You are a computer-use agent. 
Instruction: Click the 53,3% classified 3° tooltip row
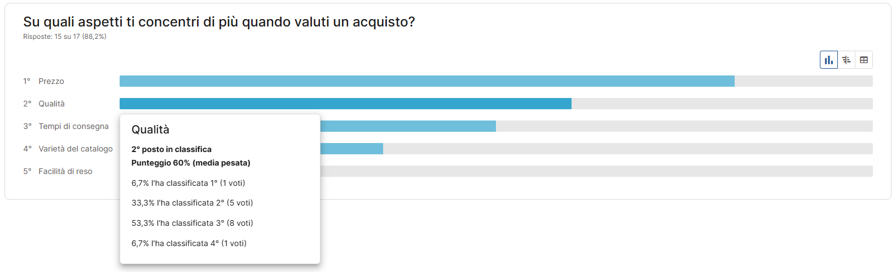click(192, 223)
